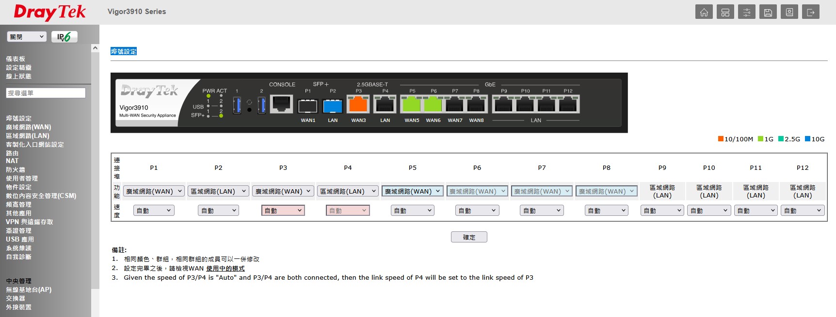
Task: Click the 搜尋選單 search field
Action: coord(46,93)
